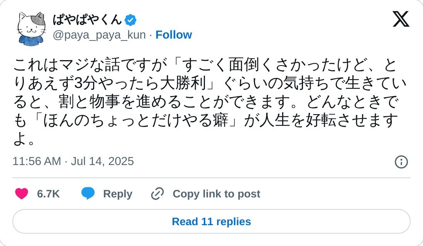Open the 11:56 AM timestamp link
The width and height of the screenshot is (423, 246).
tap(37, 161)
